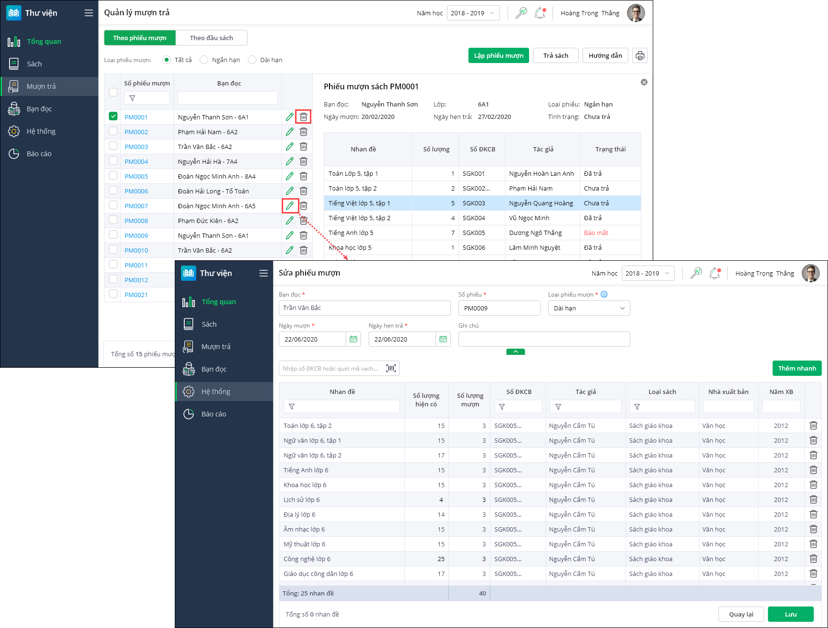
Task: Select the Tất cả radio button
Action: coord(167,60)
